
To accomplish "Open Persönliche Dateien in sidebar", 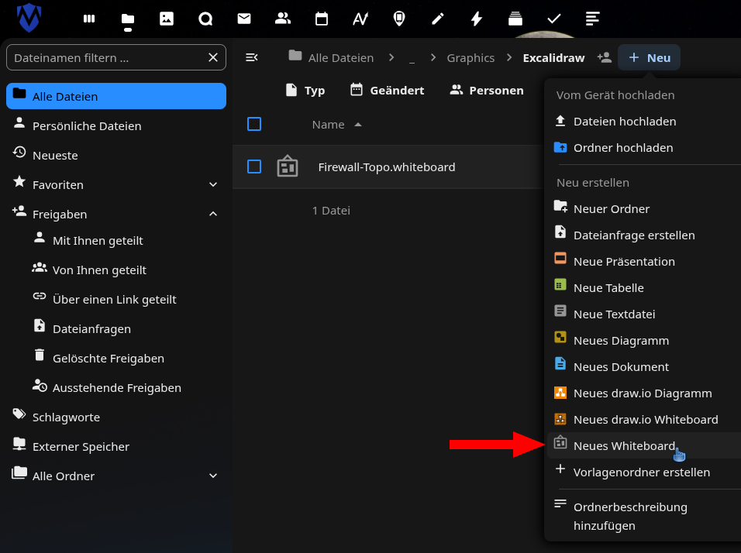I will click(x=116, y=125).
